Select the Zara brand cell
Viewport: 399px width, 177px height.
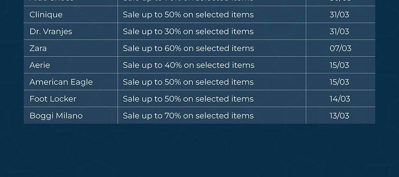click(x=38, y=49)
